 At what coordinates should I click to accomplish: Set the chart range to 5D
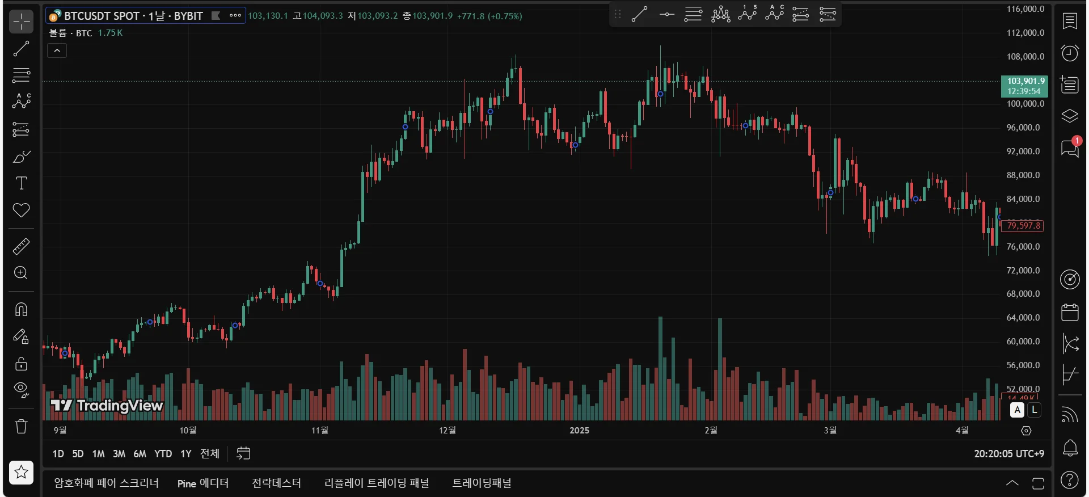[78, 454]
